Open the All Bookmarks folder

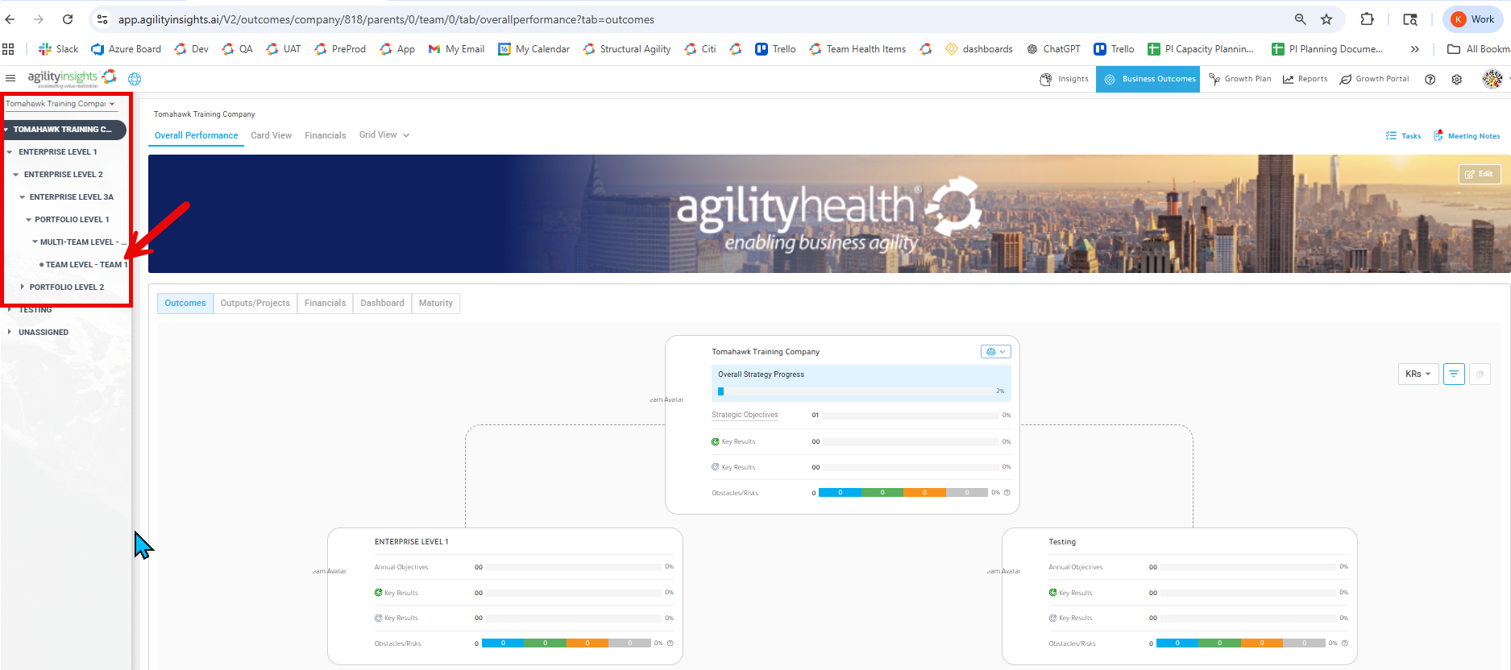coord(1478,49)
